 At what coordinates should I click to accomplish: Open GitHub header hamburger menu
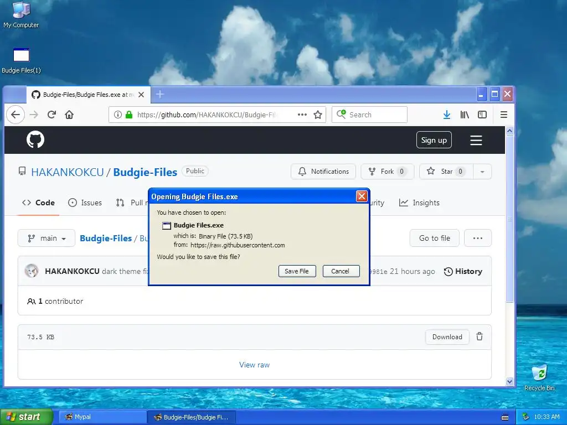pos(476,140)
